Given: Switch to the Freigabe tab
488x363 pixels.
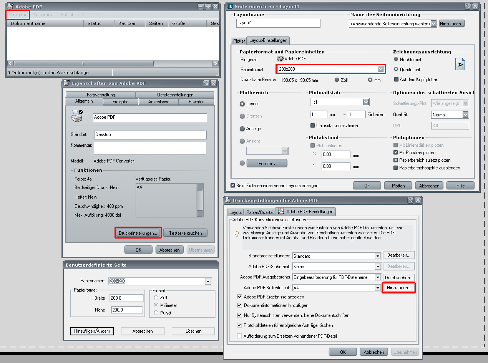Looking at the screenshot, I should (120, 101).
